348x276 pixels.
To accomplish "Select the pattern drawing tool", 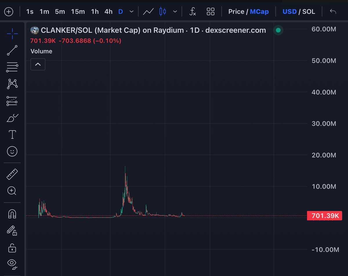I will (x=12, y=84).
